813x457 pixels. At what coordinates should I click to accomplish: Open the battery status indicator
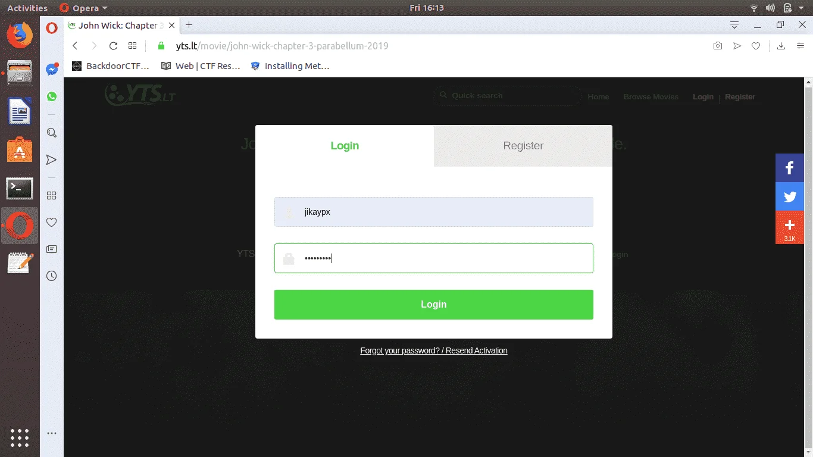point(788,8)
